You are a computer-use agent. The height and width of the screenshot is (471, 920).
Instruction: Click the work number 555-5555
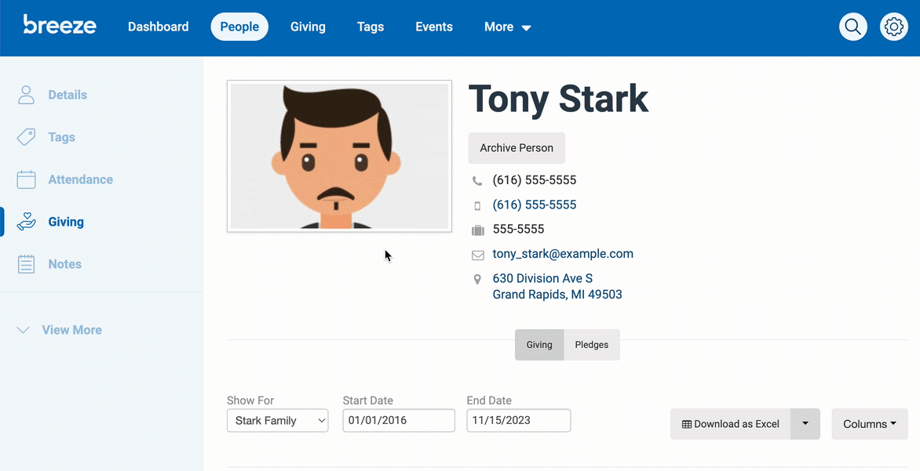518,229
